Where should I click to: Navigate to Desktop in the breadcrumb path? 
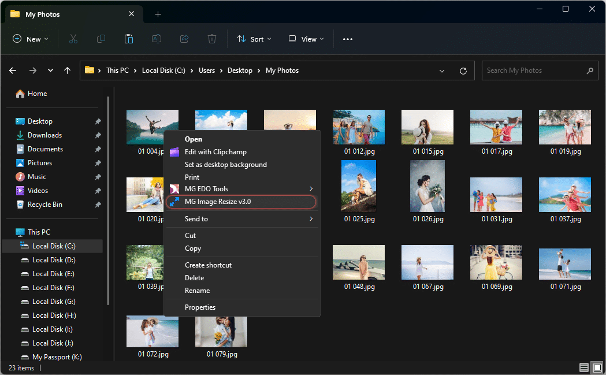pos(240,70)
